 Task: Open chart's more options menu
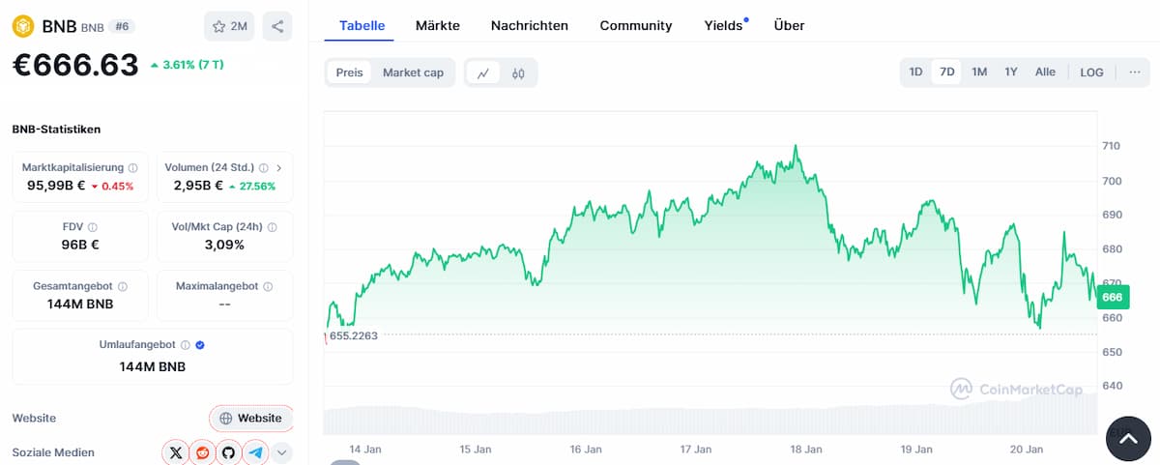click(1134, 72)
